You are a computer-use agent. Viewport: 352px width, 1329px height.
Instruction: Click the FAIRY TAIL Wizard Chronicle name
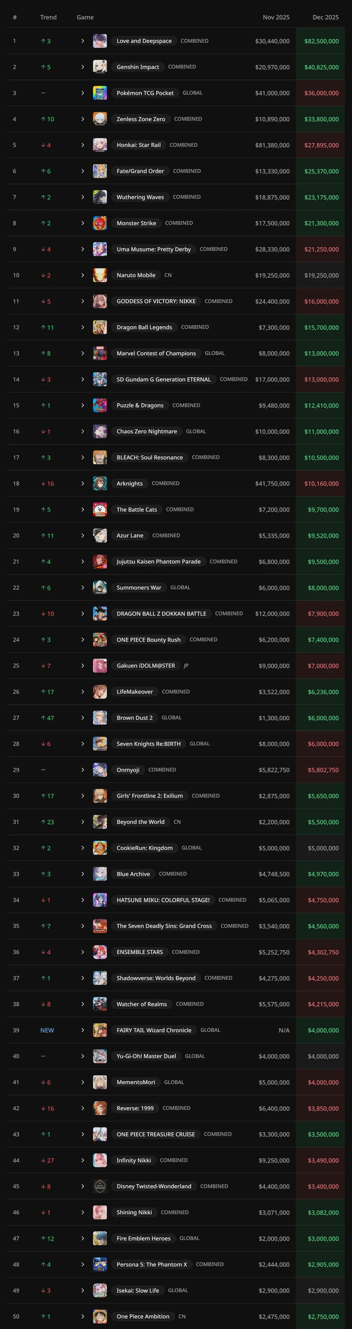click(154, 1030)
